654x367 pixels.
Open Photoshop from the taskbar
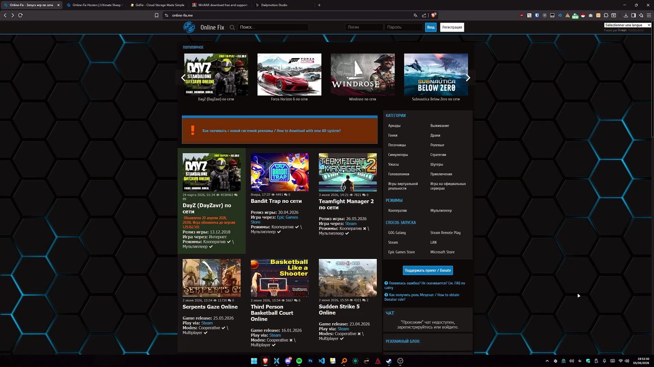[x=310, y=361]
